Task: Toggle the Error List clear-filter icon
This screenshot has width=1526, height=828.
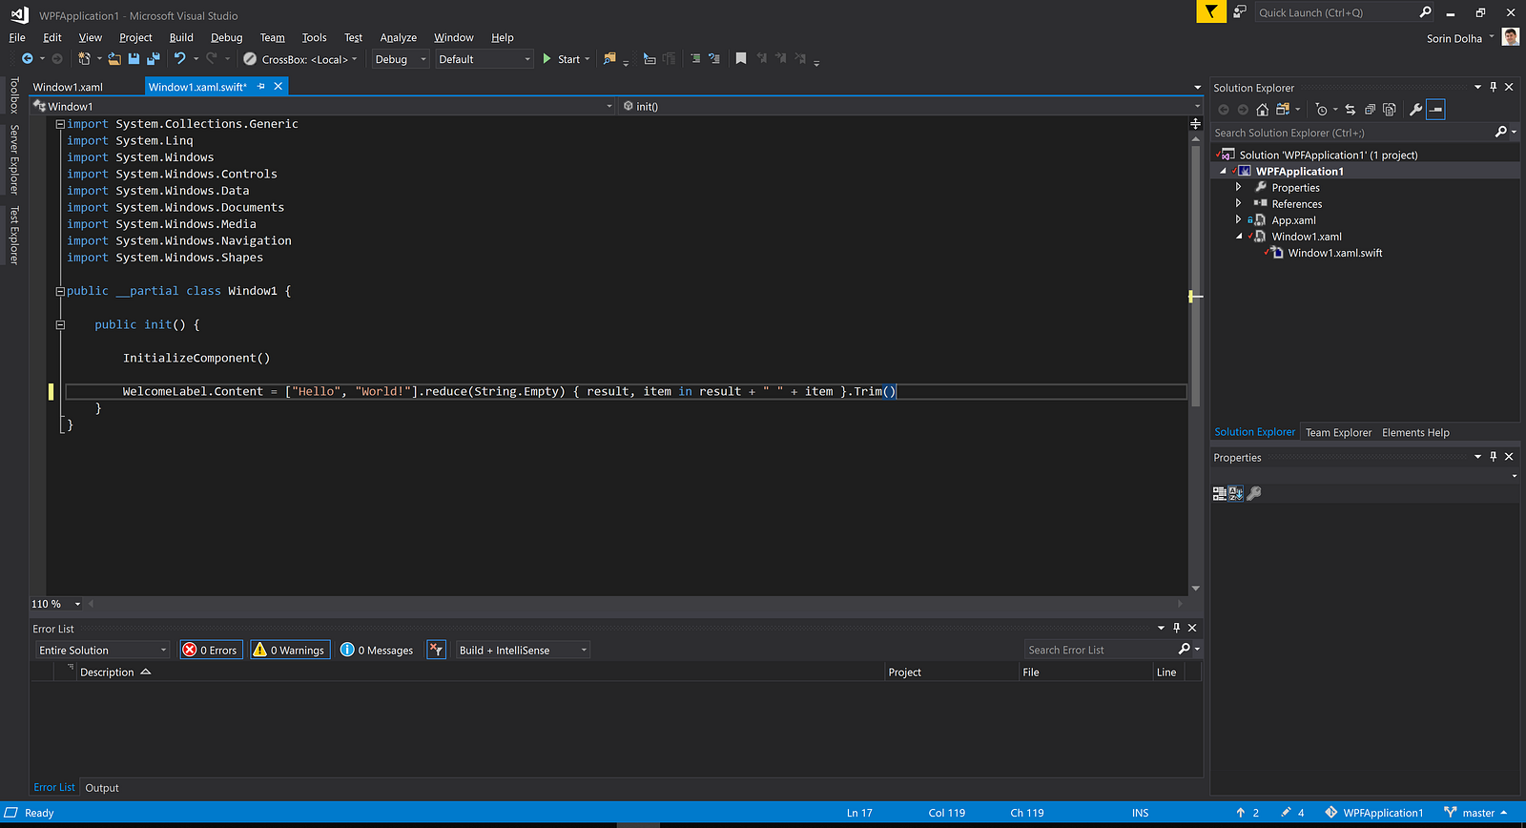Action: pyautogui.click(x=436, y=650)
